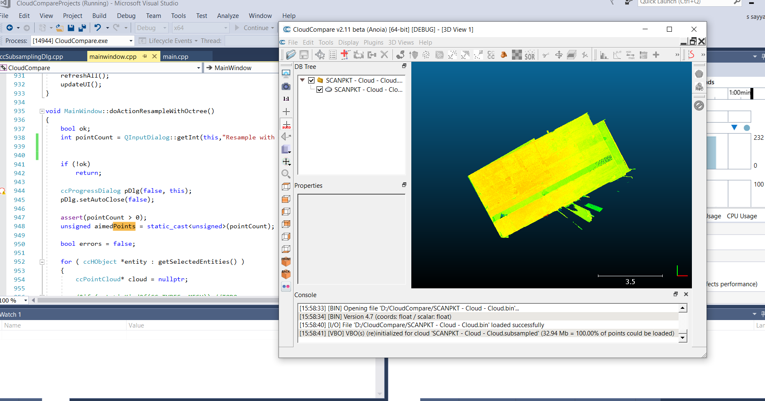Click the Label connected components (CC) icon
The width and height of the screenshot is (765, 401).
click(x=491, y=55)
